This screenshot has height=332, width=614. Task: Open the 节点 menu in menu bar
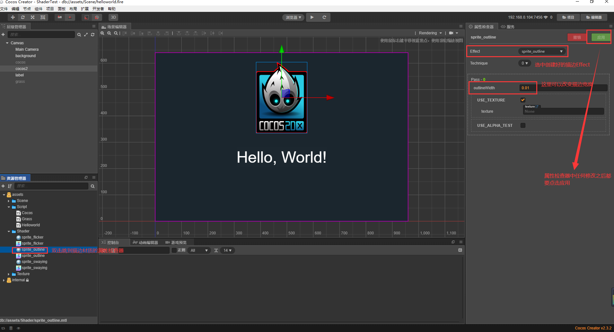tap(27, 9)
